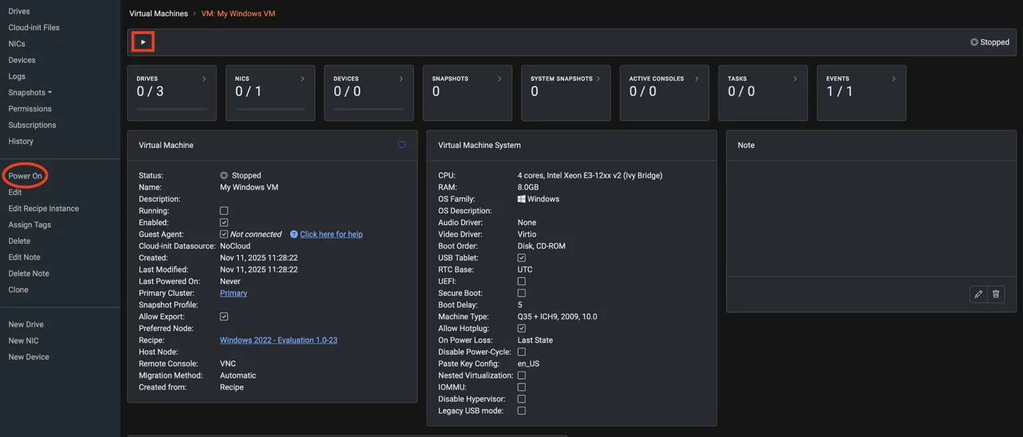Click the help question mark icon by Guest Agent

(294, 234)
